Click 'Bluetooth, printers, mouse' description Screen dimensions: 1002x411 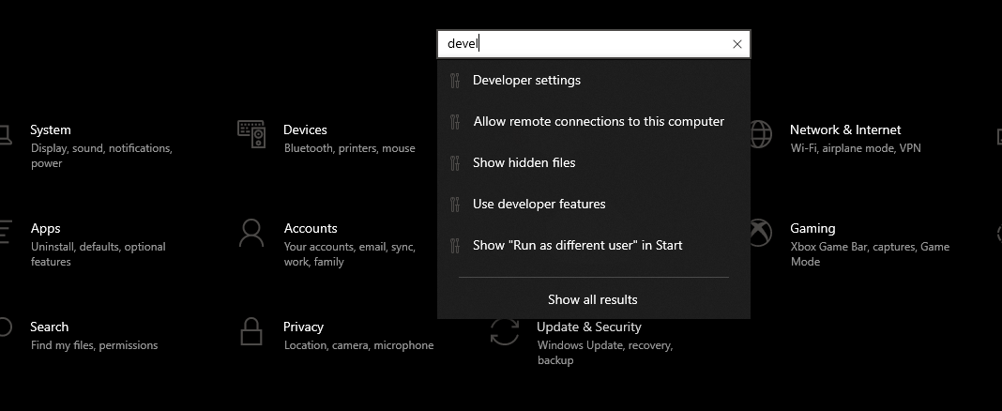350,148
